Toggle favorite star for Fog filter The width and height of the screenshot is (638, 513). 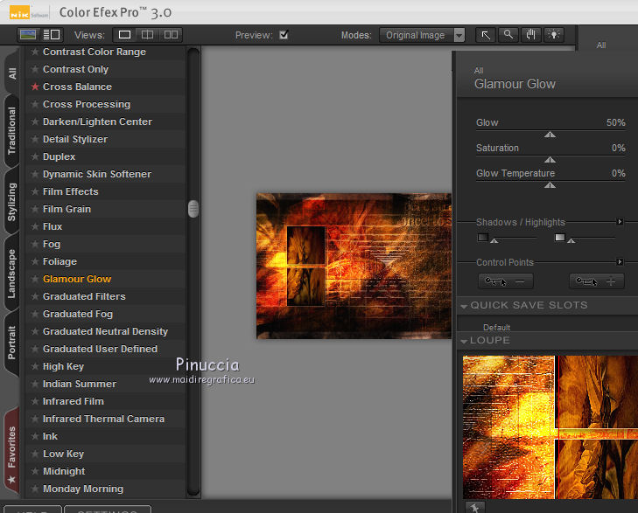[x=35, y=244]
